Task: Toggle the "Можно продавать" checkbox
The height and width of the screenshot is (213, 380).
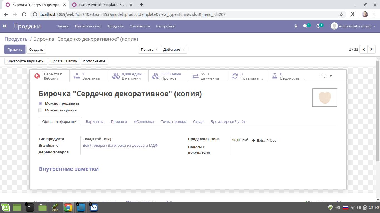Action: 40,103
